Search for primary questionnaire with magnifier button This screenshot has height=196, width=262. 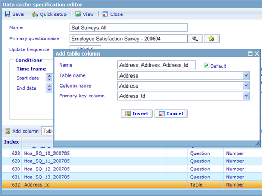195,39
